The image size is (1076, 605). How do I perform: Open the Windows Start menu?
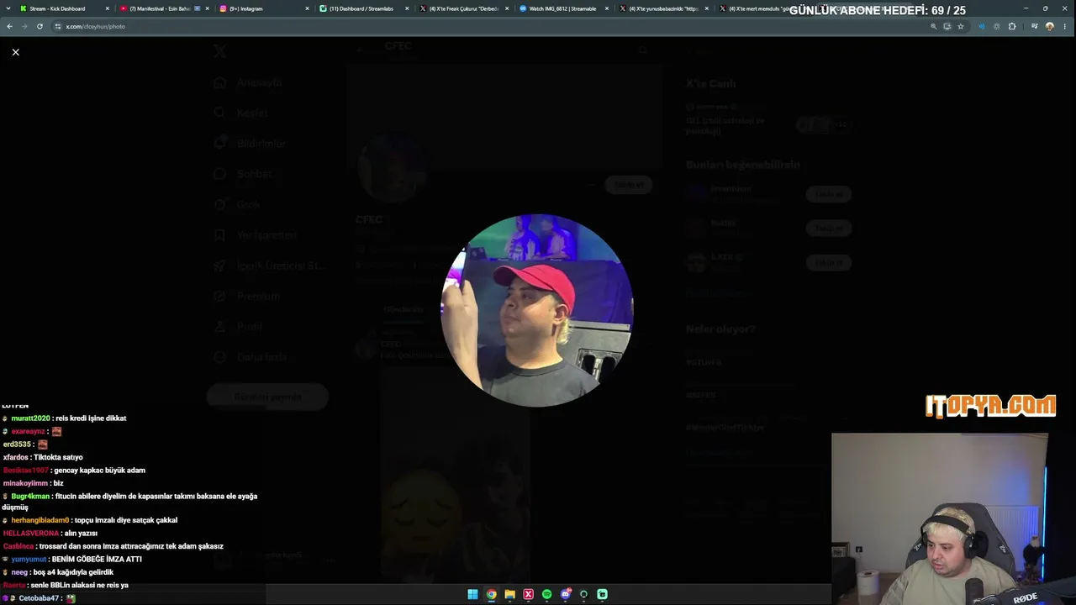tap(472, 594)
